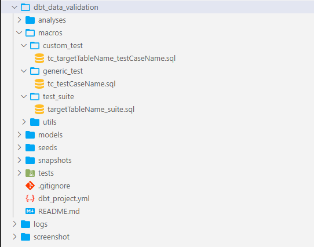Click the YAML braces icon of dbt_project.yml

click(30, 198)
